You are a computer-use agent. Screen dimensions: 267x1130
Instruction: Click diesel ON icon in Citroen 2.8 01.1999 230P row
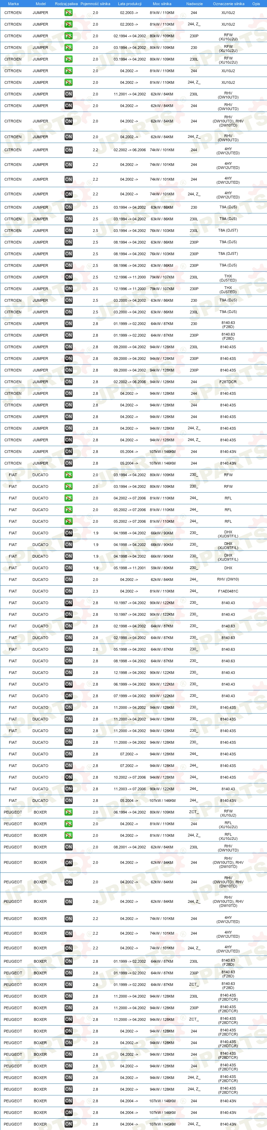coord(68,335)
